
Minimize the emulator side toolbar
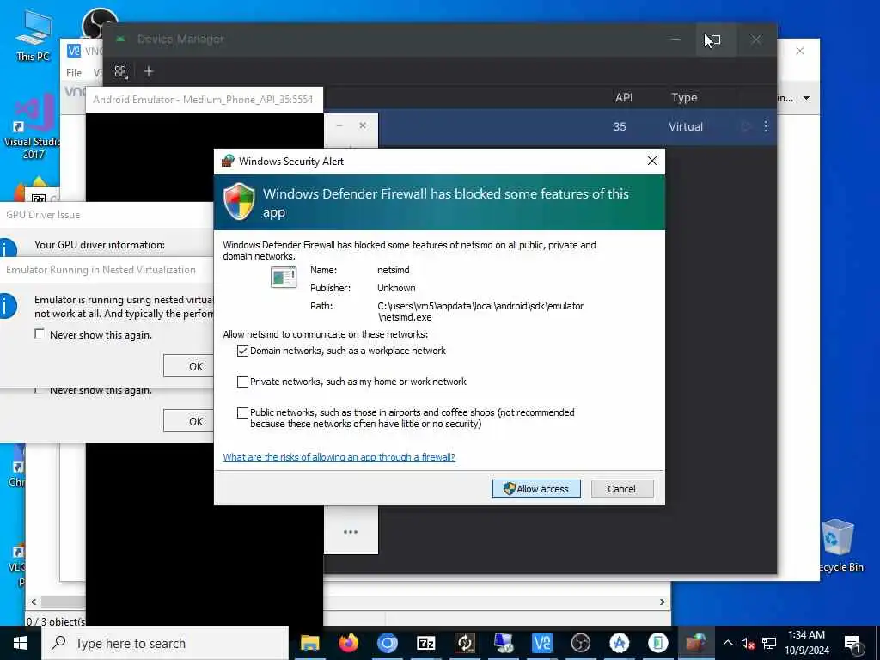coord(339,125)
